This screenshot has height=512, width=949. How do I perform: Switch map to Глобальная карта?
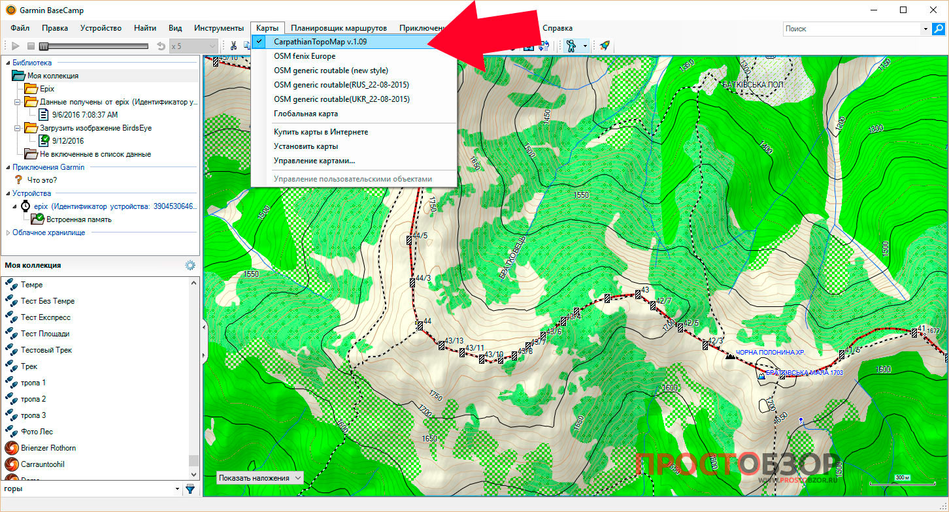coord(306,114)
